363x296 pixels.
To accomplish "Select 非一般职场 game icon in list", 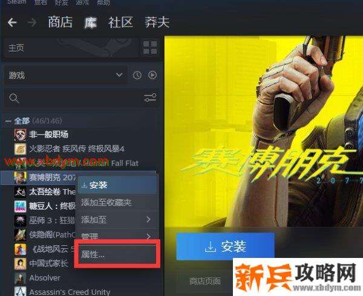I will (20, 135).
